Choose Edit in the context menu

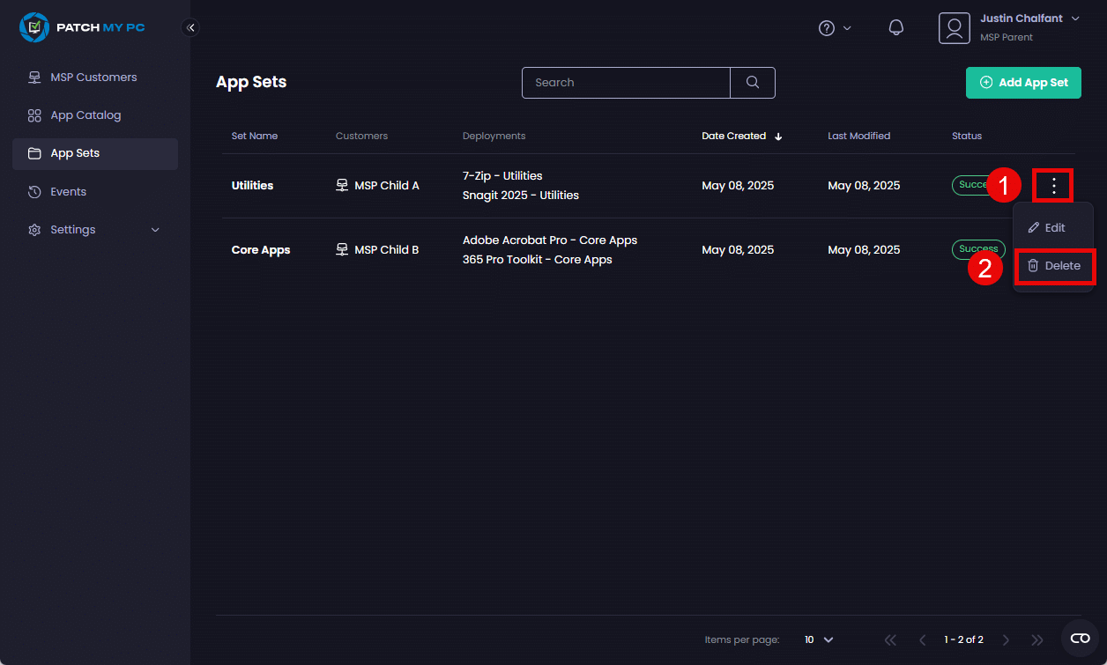[1047, 228]
